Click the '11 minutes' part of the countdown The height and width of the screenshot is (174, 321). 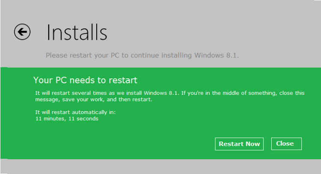[x=51, y=119]
